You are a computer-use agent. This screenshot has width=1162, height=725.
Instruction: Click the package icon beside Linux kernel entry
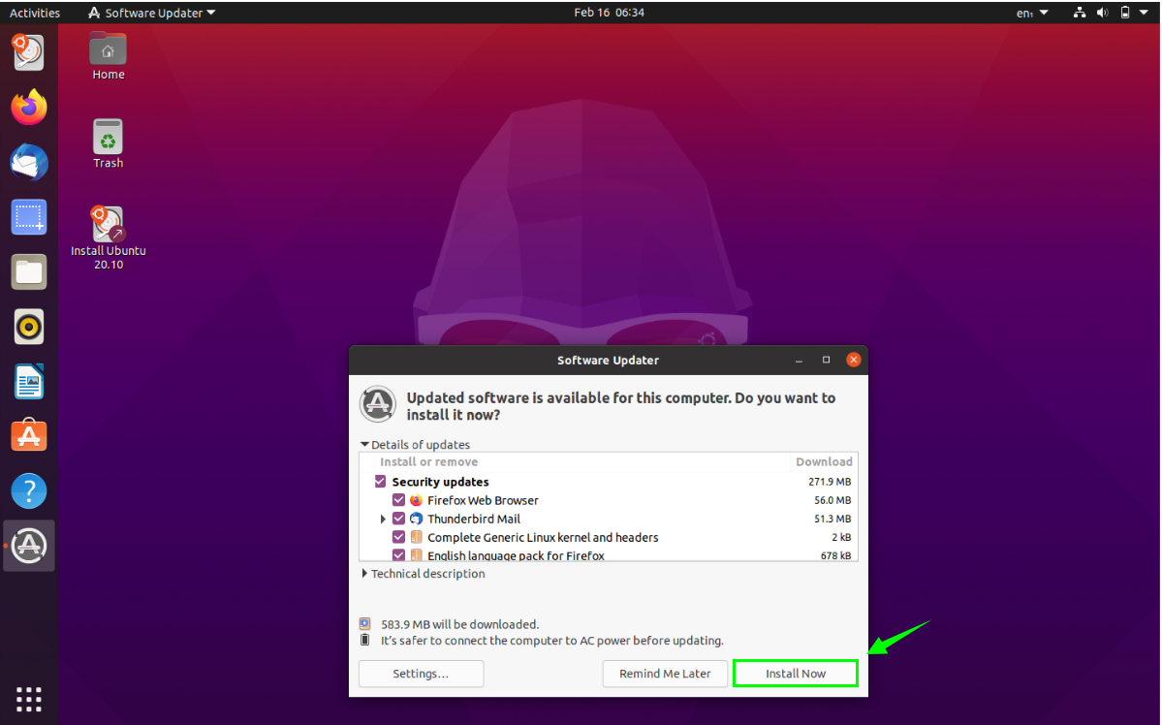click(417, 537)
